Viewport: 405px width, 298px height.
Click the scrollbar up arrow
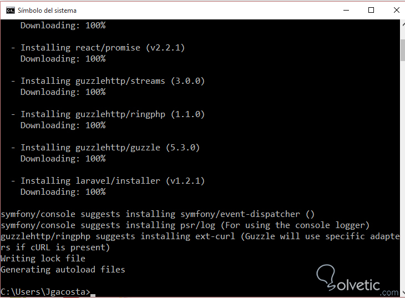(x=402, y=24)
